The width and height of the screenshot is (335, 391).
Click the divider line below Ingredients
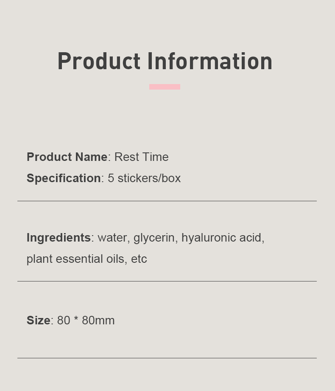tap(167, 281)
